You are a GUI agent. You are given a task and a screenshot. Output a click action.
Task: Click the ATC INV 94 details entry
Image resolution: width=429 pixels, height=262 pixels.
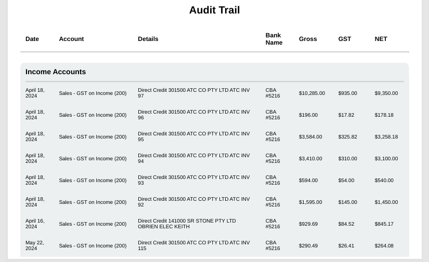click(193, 158)
